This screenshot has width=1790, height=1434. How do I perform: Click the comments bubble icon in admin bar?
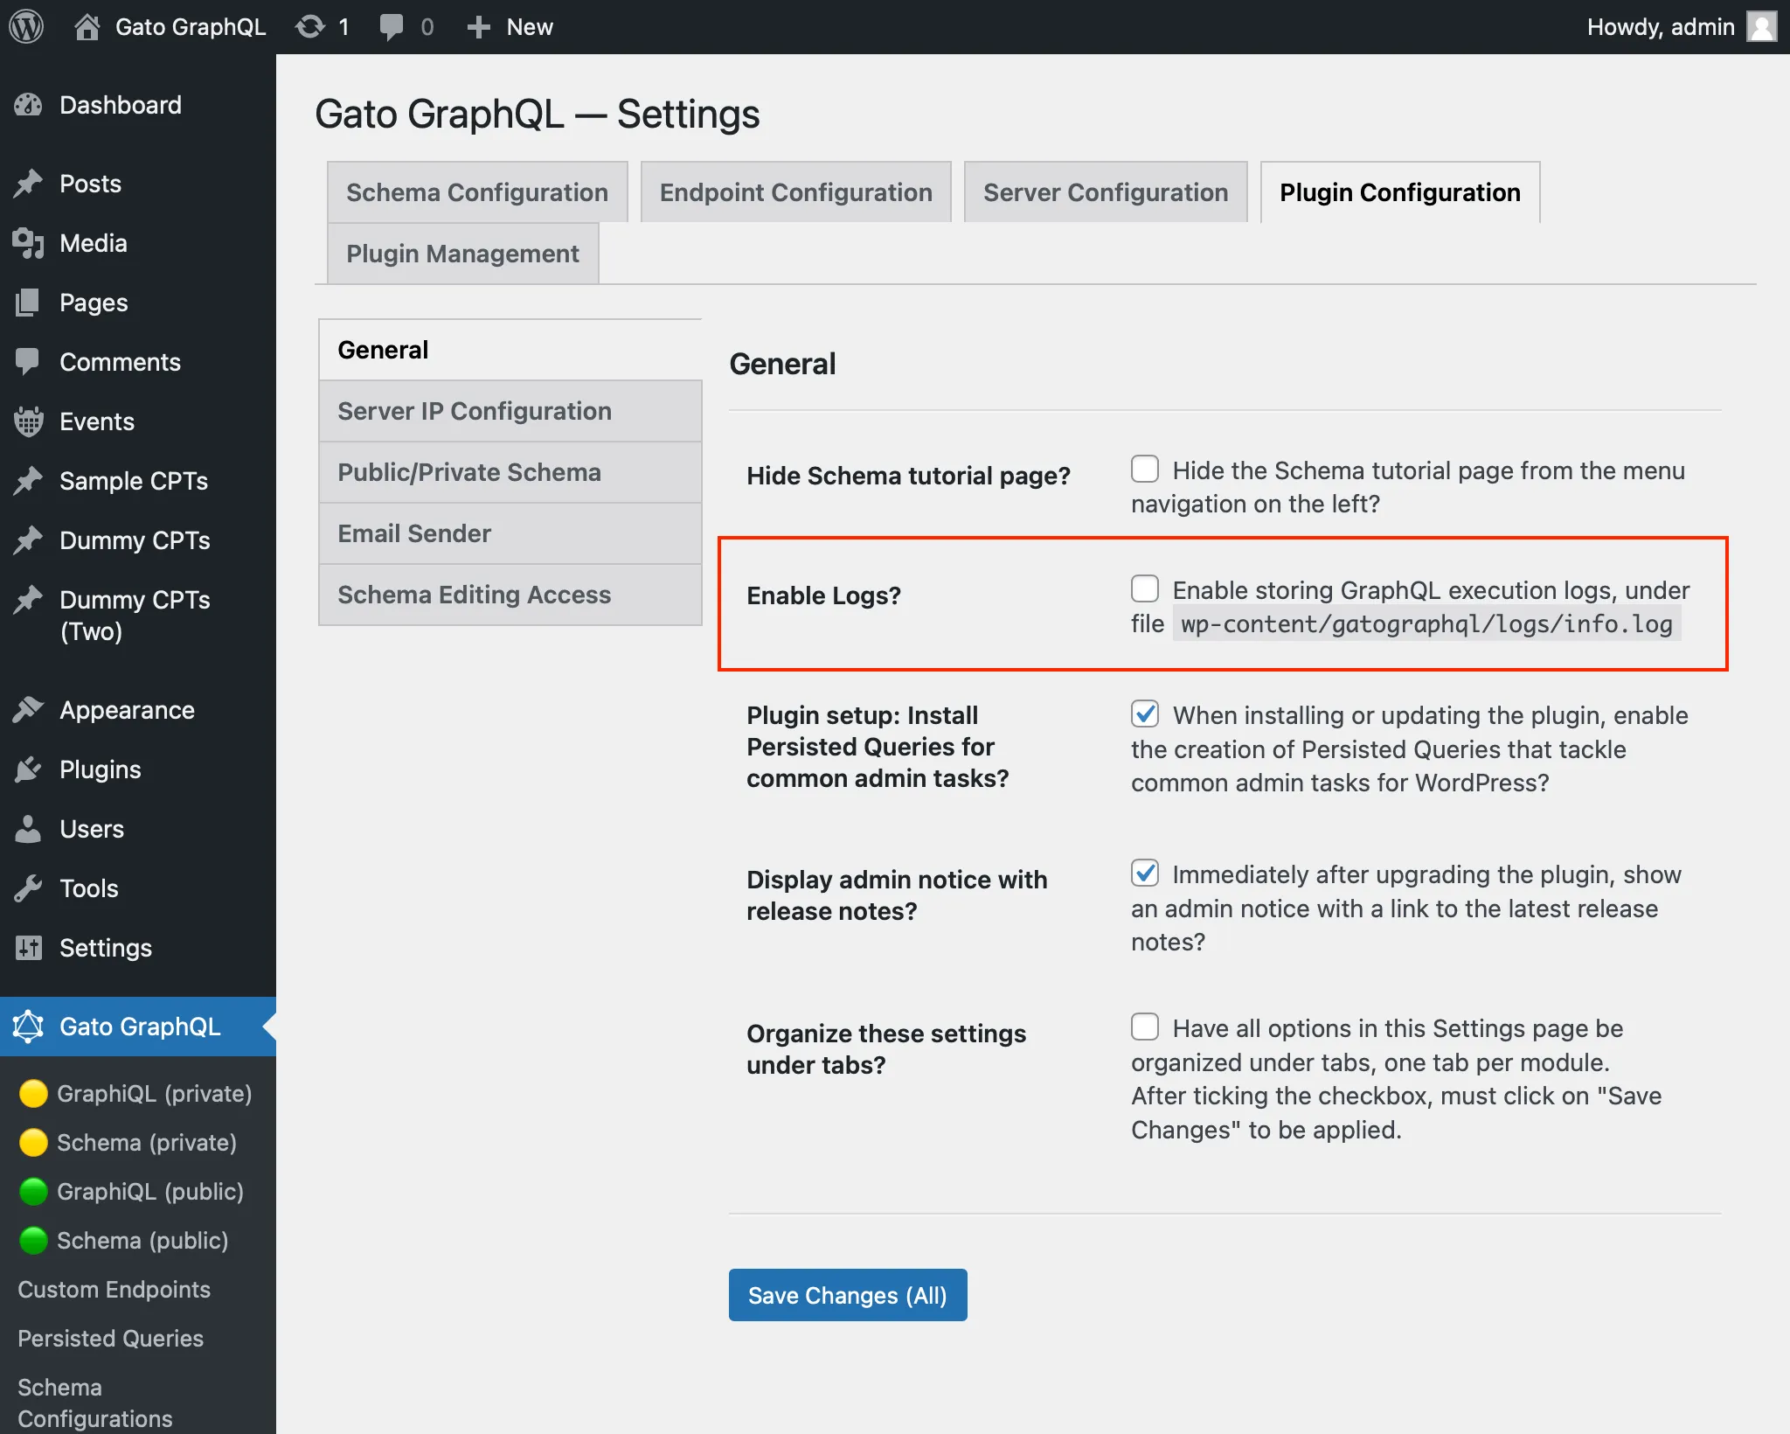391,26
